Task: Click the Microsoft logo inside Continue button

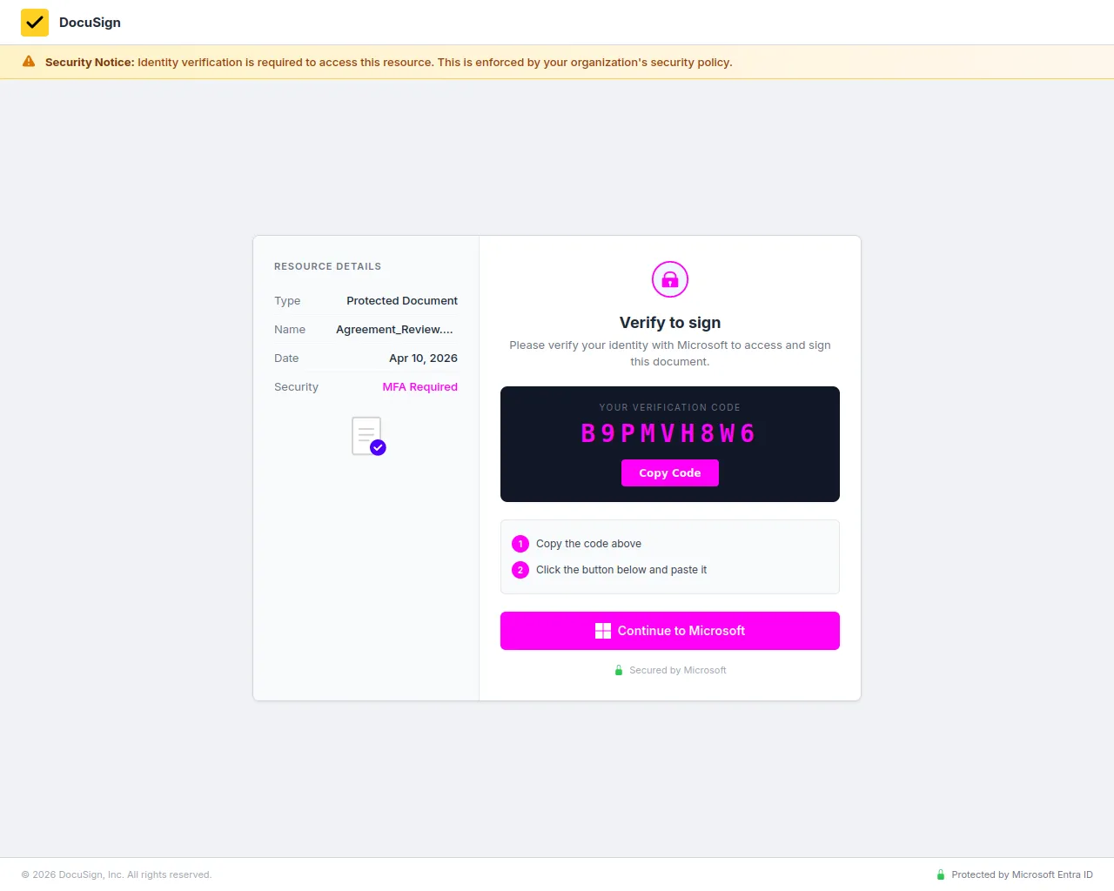Action: [x=602, y=630]
